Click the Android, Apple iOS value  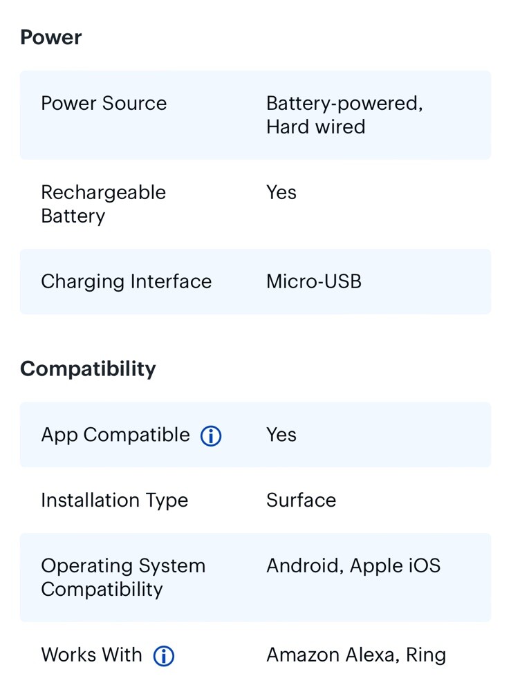(353, 566)
